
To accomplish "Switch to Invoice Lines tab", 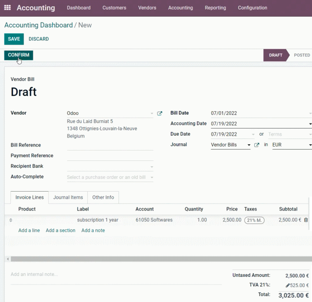I will click(29, 197).
